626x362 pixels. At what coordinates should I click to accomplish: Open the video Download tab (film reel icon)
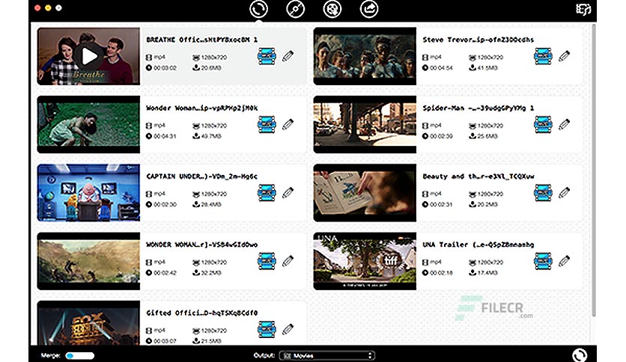coord(332,9)
